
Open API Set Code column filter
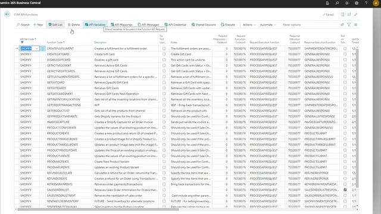(22, 42)
